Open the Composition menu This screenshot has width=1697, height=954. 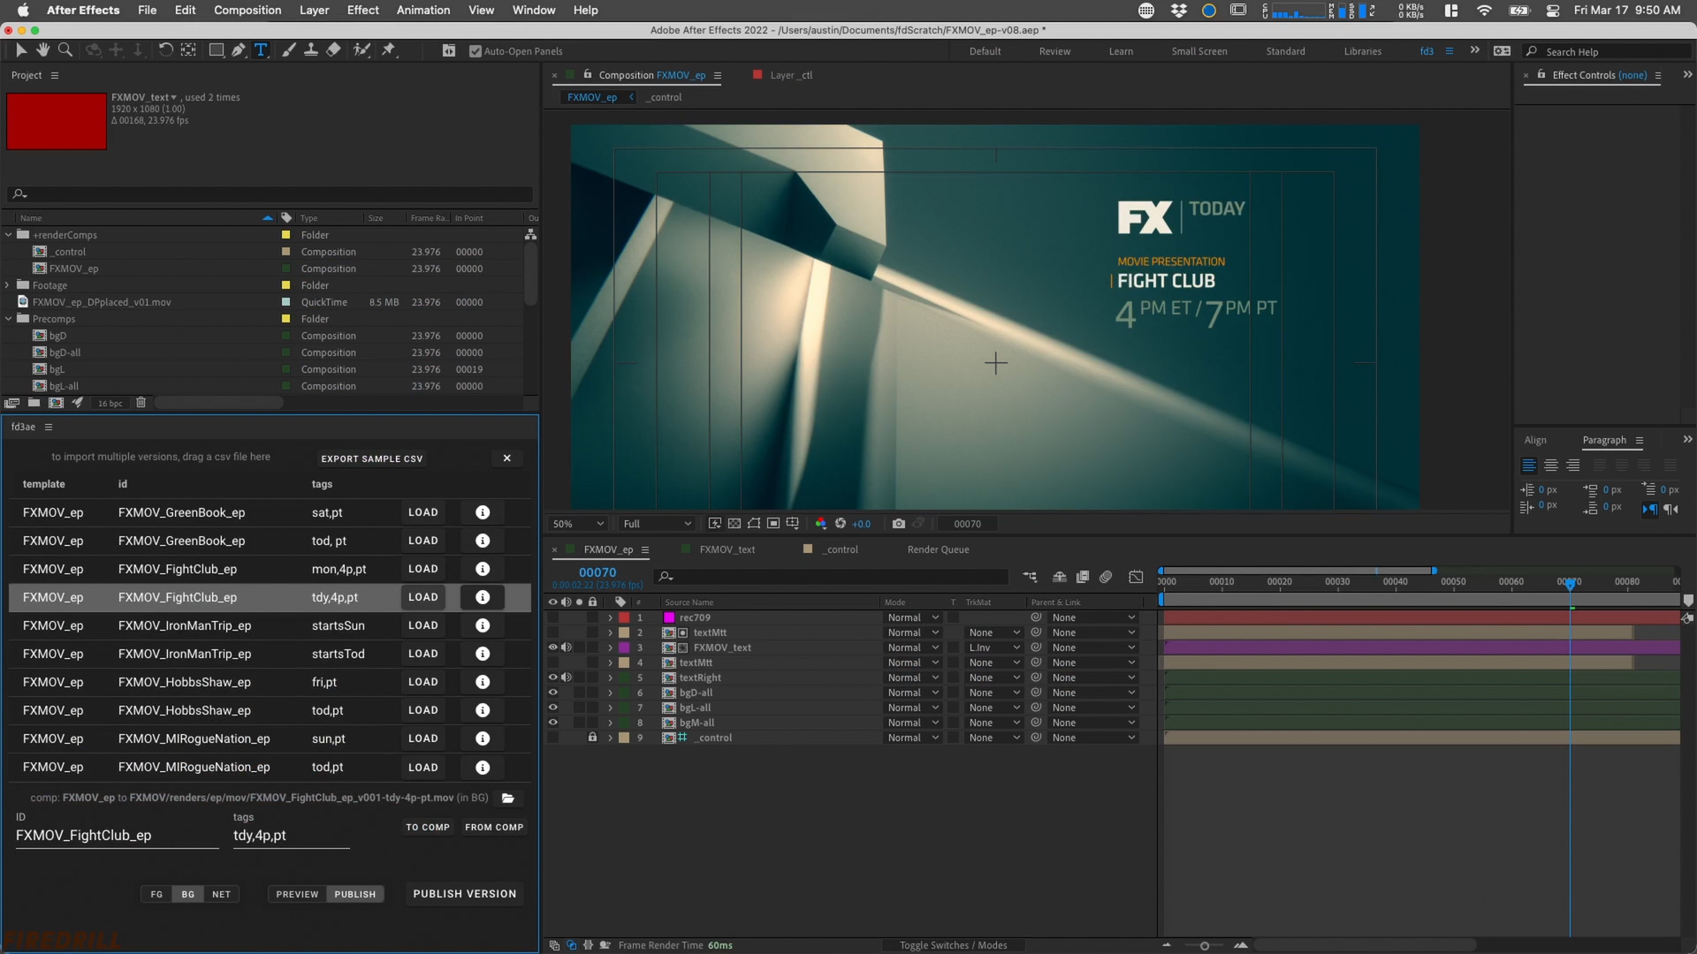click(247, 10)
